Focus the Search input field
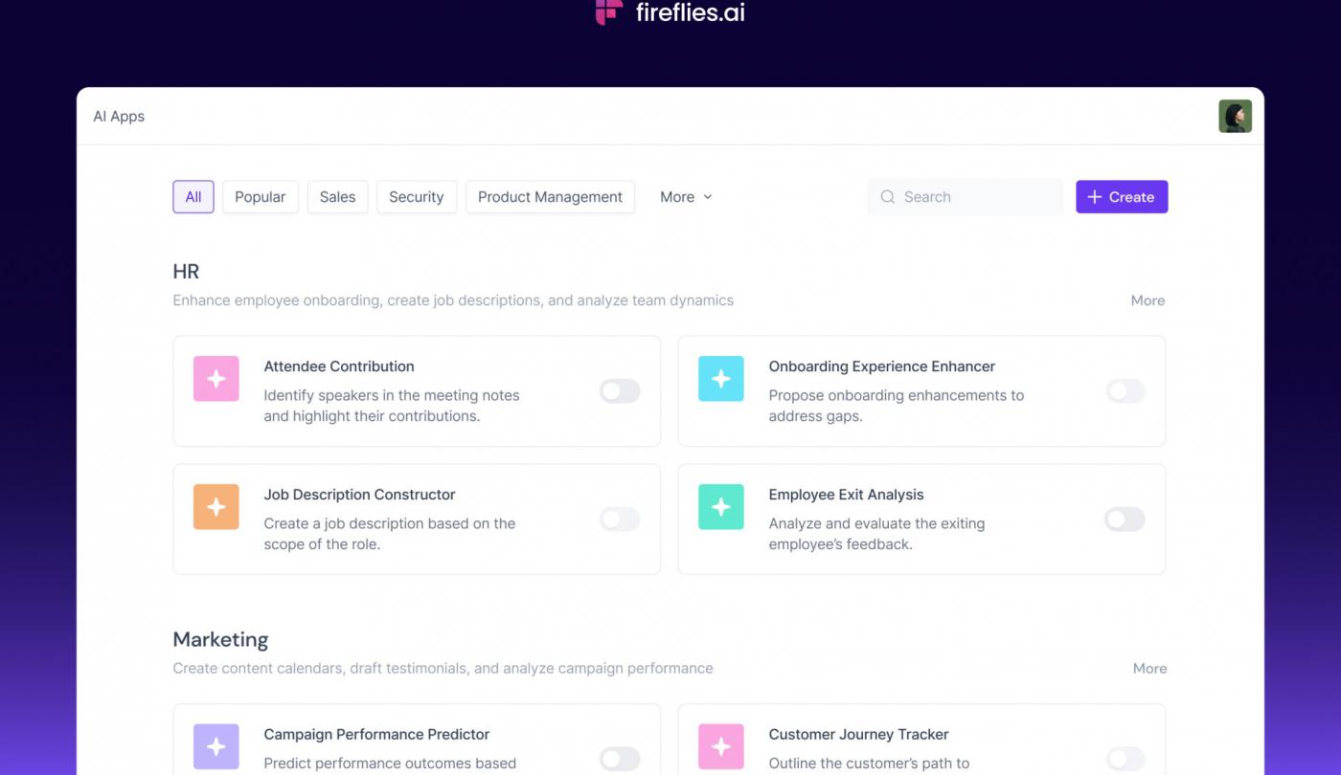The image size is (1341, 775). pyautogui.click(x=966, y=197)
